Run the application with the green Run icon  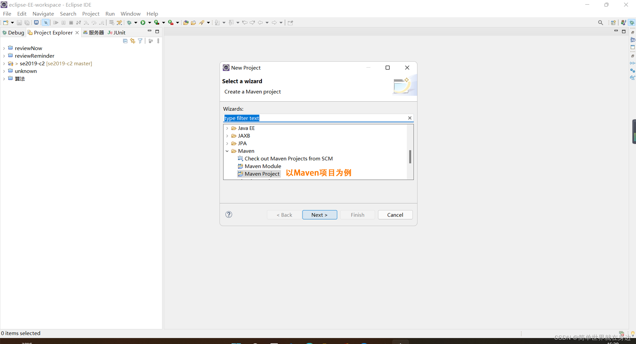click(x=143, y=22)
